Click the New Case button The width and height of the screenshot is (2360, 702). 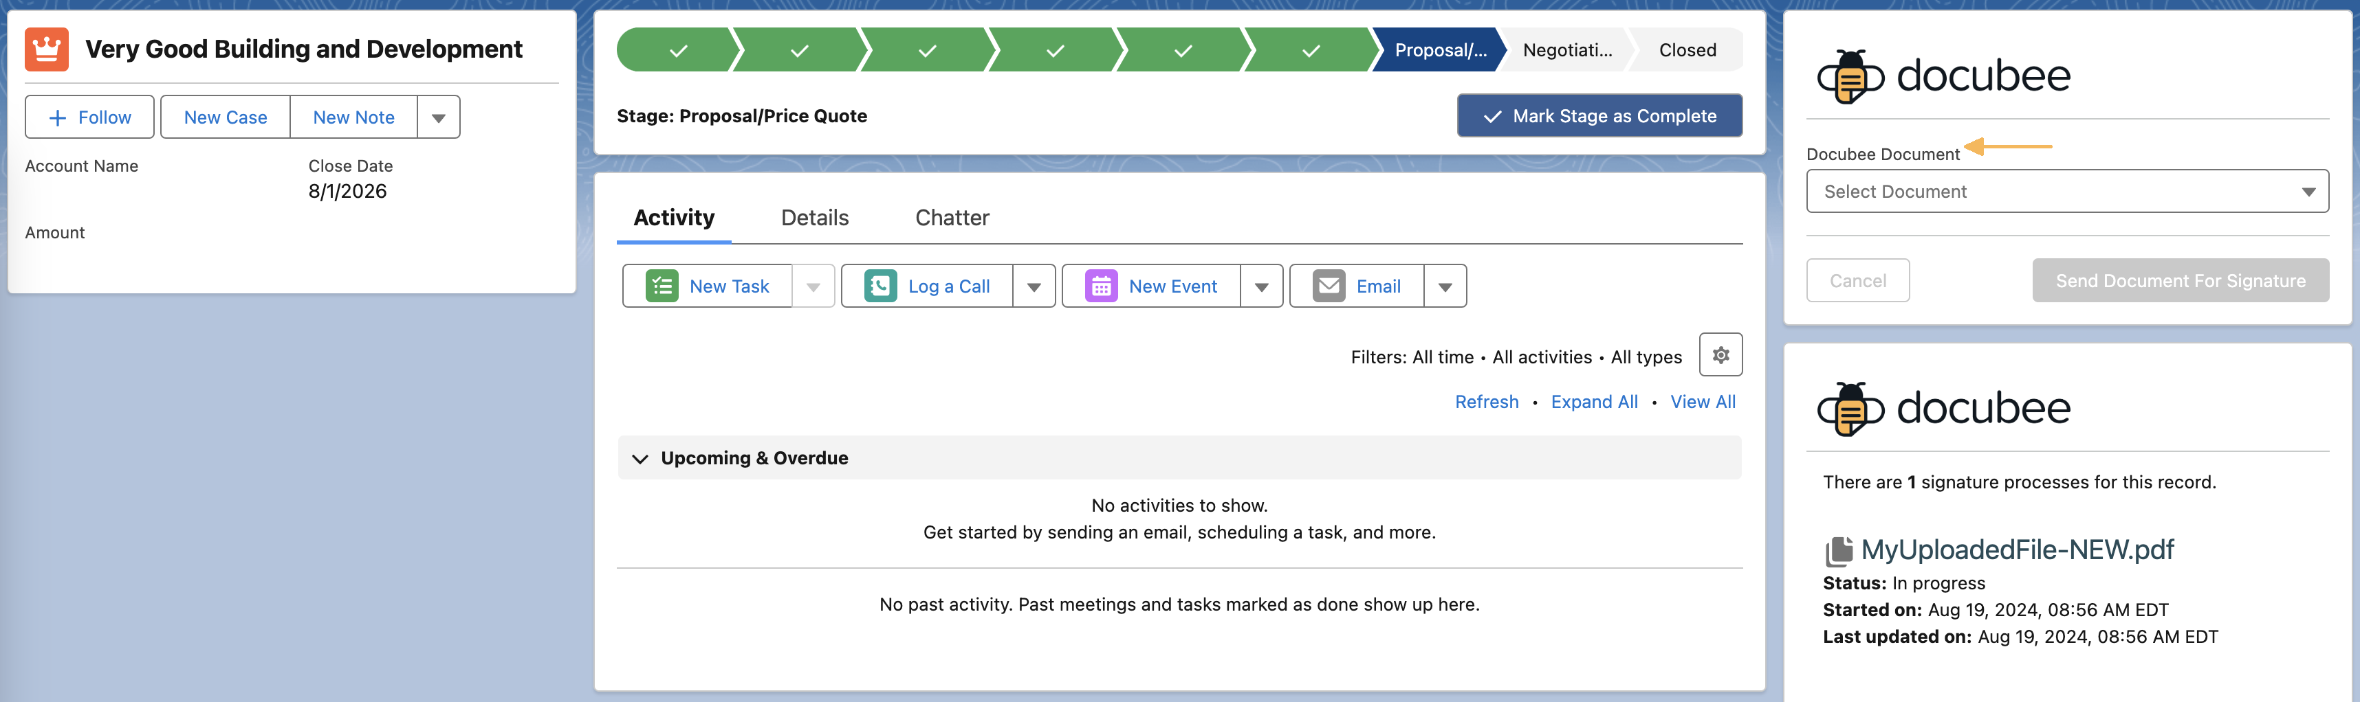[x=226, y=117]
